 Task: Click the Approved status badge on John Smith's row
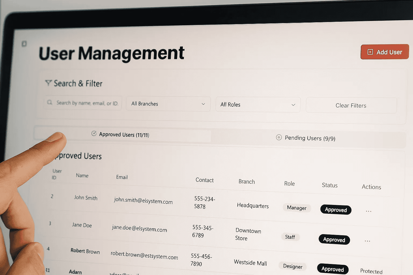336,209
